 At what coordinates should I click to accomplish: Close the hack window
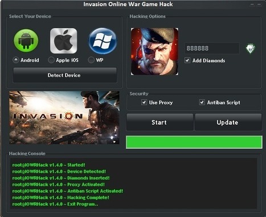(259, 4)
